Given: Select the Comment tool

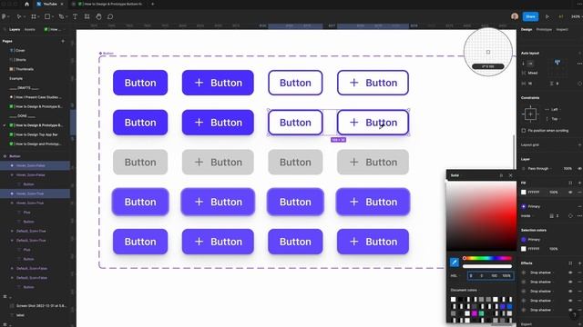Looking at the screenshot, I should (110, 16).
